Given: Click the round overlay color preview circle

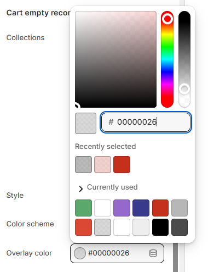Looking at the screenshot, I should point(80,253).
